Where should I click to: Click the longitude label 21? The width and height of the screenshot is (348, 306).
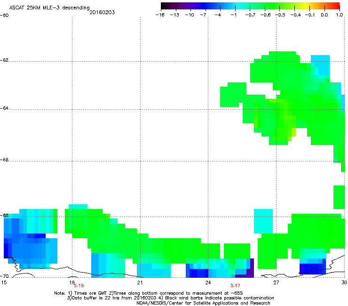pos(140,282)
